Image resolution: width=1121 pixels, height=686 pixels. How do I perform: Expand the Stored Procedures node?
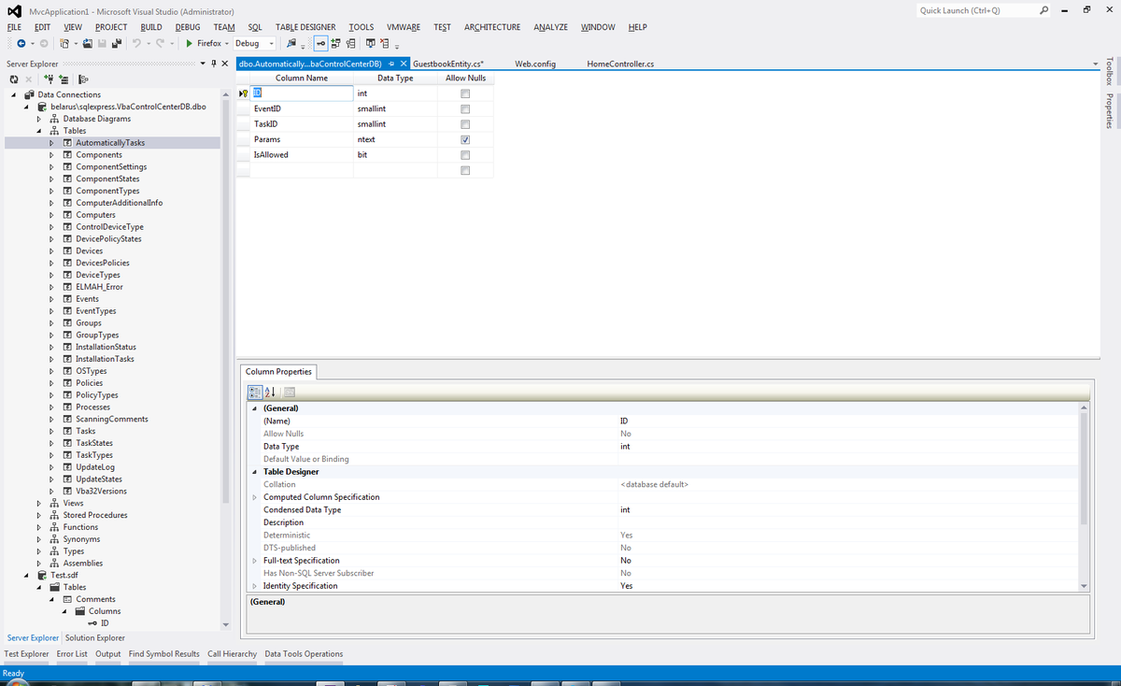39,515
